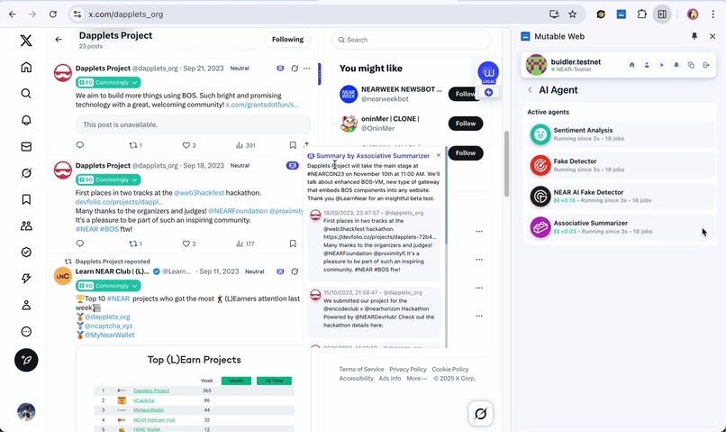Open account avatar at sidebar bottom
The image size is (726, 432).
[x=26, y=411]
